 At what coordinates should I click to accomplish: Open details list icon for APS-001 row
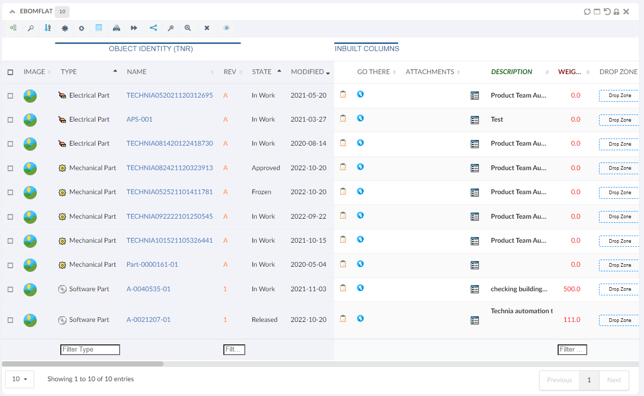[x=474, y=120]
